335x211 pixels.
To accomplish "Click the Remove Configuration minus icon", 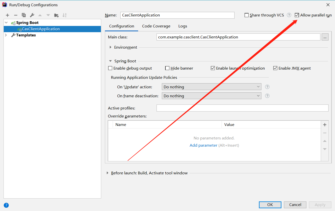I will coord(15,15).
